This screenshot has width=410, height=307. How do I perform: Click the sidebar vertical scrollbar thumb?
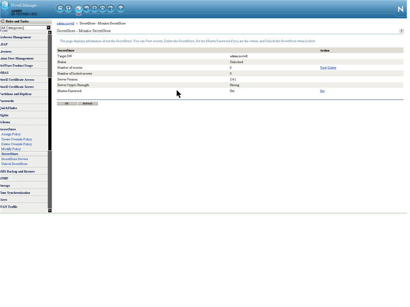click(x=50, y=114)
